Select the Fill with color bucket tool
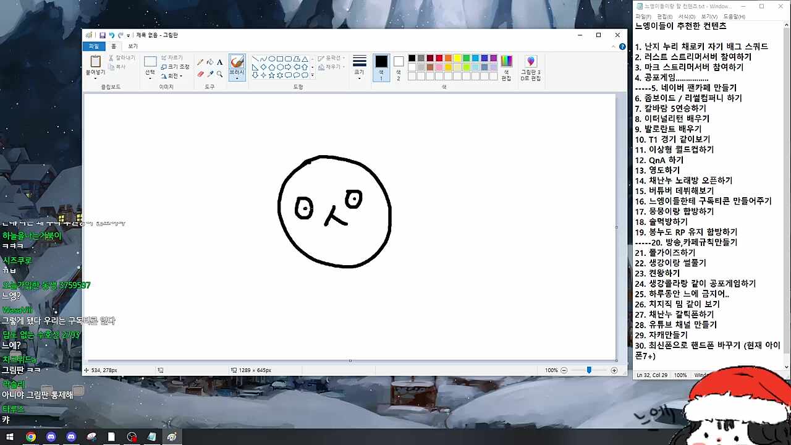 (210, 62)
